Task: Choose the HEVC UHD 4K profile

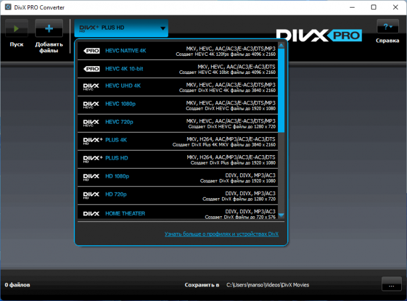Action: pos(177,87)
